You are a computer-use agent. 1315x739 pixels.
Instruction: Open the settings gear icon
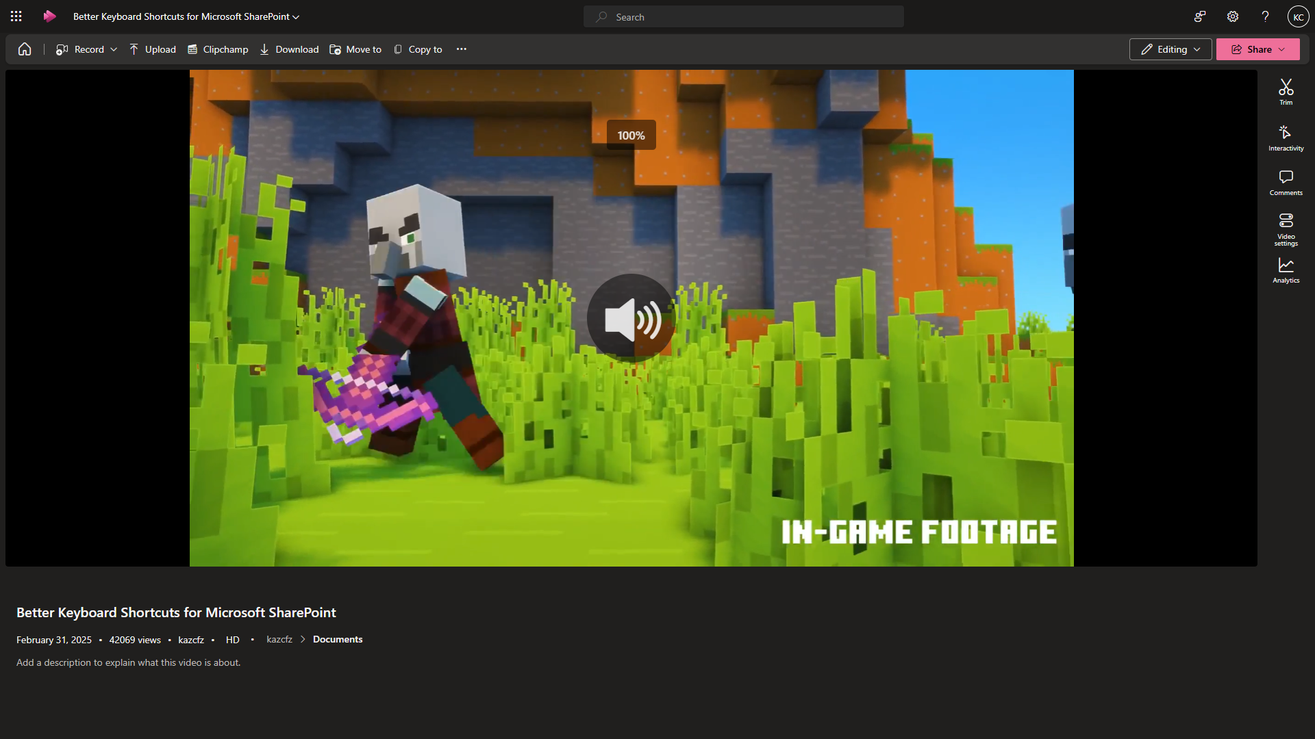(x=1233, y=16)
